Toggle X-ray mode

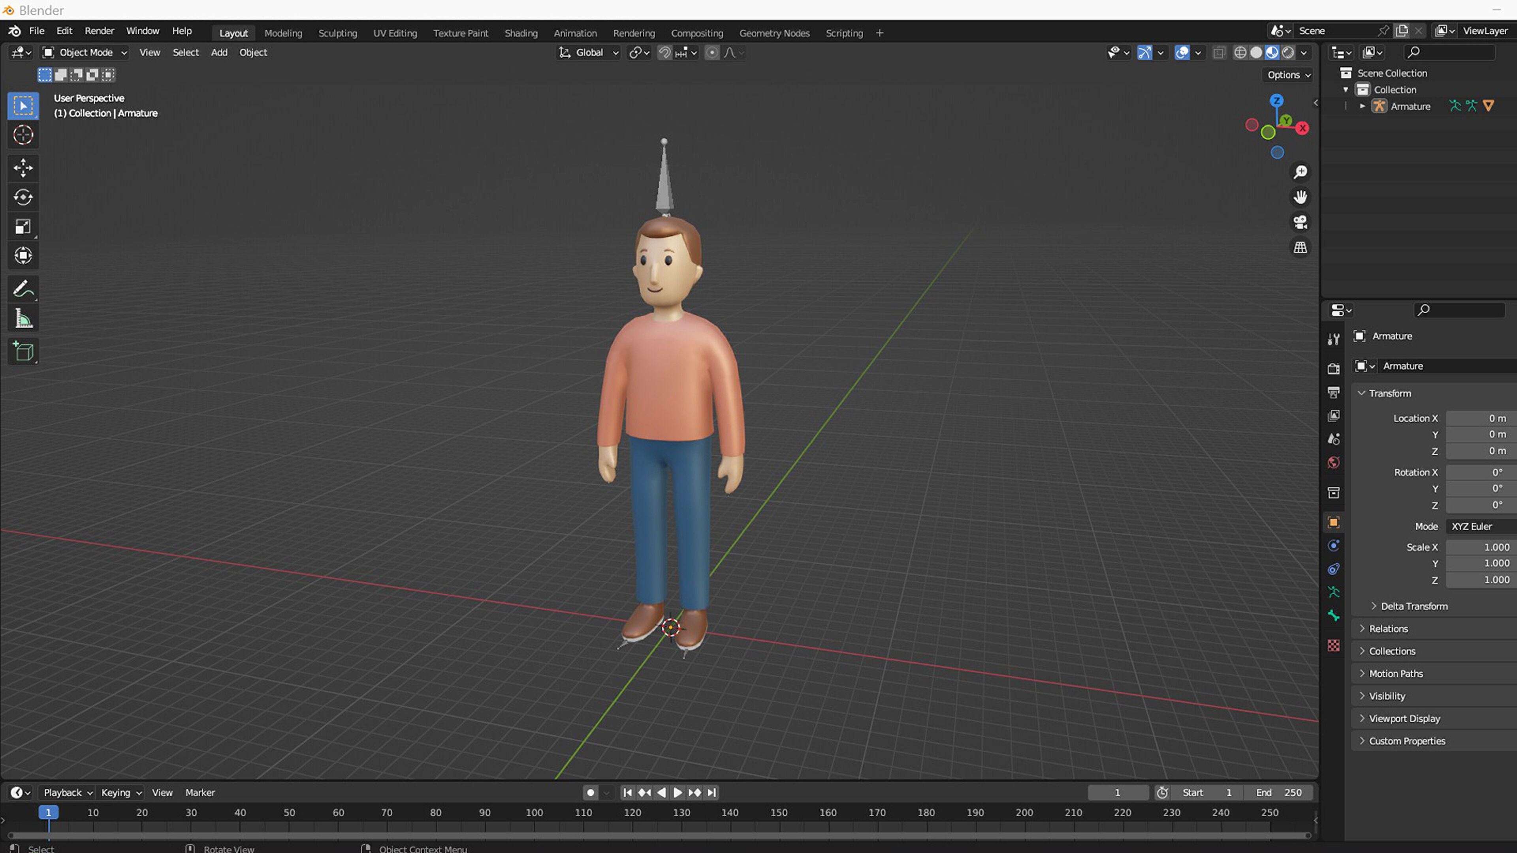pyautogui.click(x=1219, y=53)
